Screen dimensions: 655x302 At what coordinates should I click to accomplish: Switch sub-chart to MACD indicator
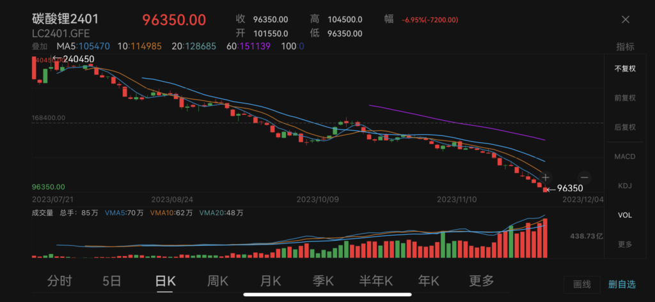click(x=625, y=156)
